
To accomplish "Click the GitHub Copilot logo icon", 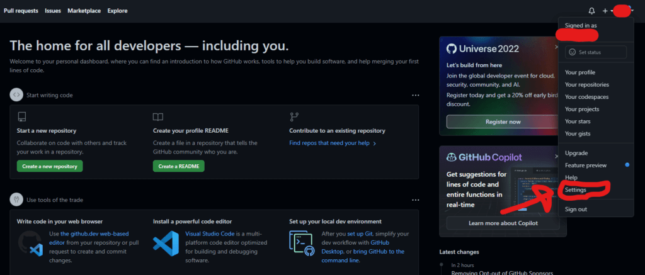I will coord(451,157).
